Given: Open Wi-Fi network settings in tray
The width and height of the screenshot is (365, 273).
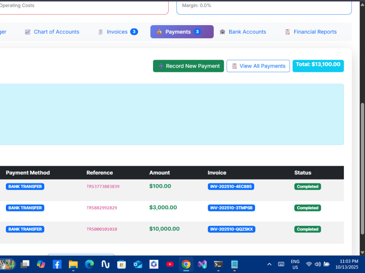Looking at the screenshot, I should click(x=309, y=264).
